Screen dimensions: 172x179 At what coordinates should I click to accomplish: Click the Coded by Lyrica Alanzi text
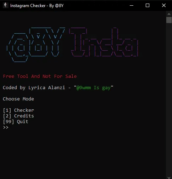[x=34, y=88]
